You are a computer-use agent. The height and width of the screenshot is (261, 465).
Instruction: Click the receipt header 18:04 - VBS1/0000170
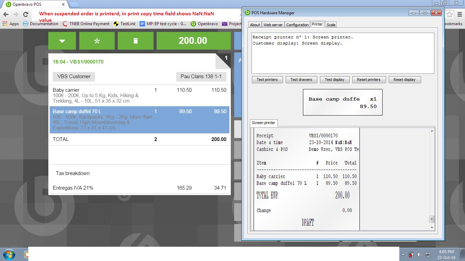78,62
